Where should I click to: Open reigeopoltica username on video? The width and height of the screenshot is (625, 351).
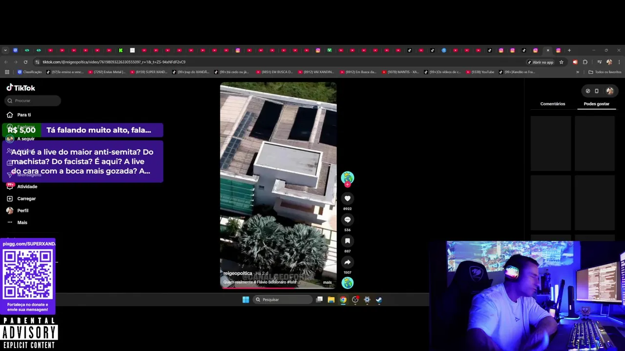coord(237,273)
